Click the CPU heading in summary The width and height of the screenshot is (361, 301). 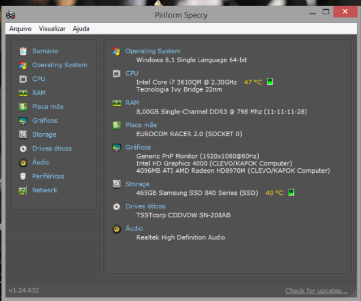click(x=132, y=73)
